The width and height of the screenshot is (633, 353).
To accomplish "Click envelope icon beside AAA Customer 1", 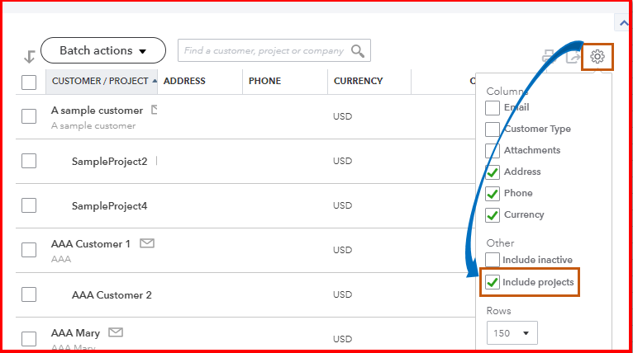I will [x=147, y=243].
